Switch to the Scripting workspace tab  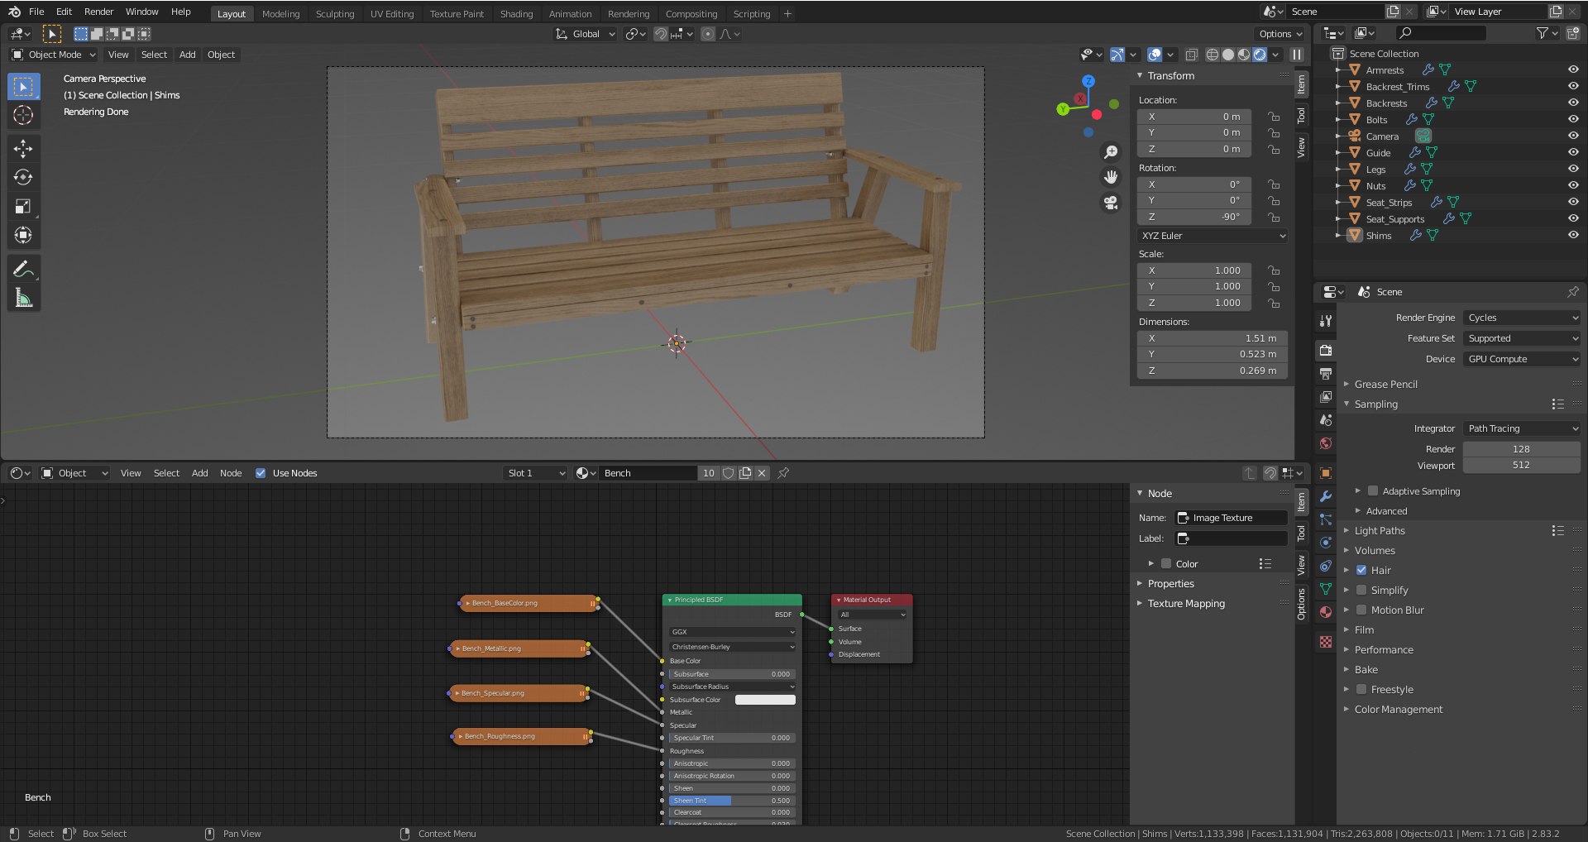[x=751, y=14]
